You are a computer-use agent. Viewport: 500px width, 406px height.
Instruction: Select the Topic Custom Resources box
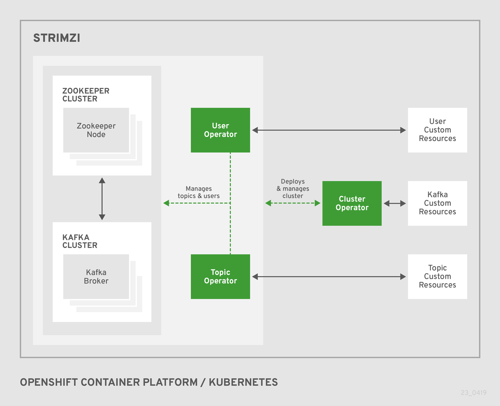(438, 277)
